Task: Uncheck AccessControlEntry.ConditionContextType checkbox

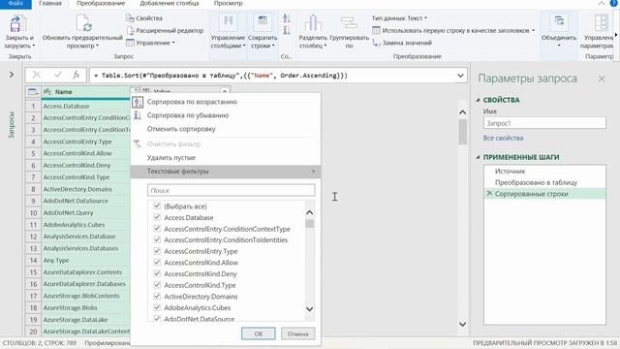Action: 157,229
